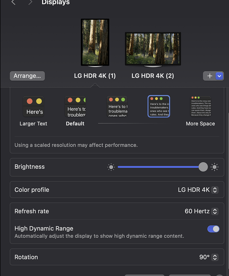Click the LG HDR 4K (1) label

(x=95, y=76)
